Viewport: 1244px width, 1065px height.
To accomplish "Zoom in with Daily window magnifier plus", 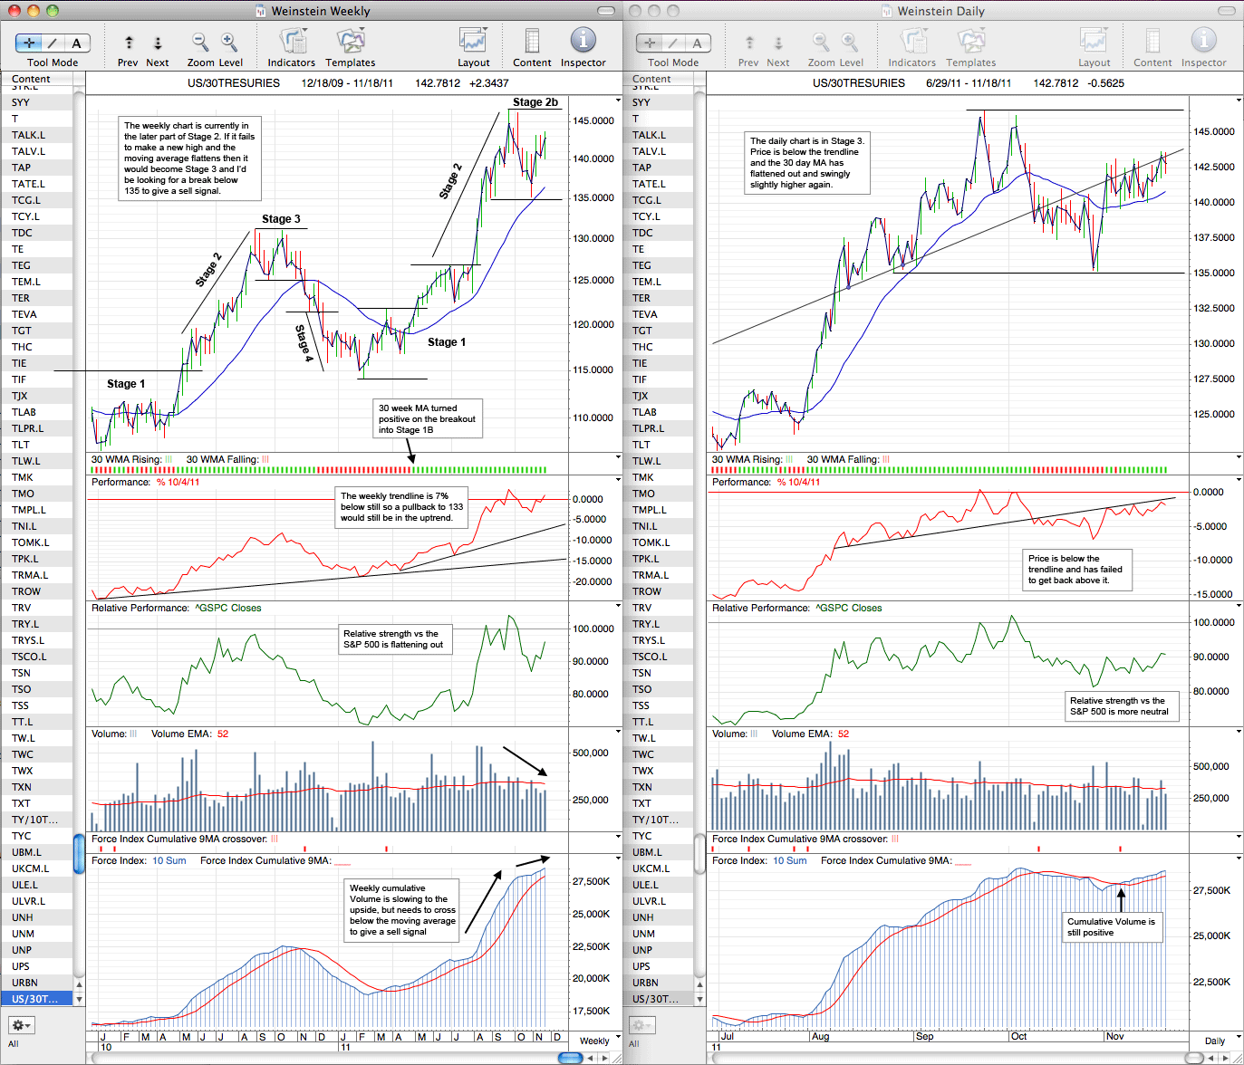I will coord(850,42).
